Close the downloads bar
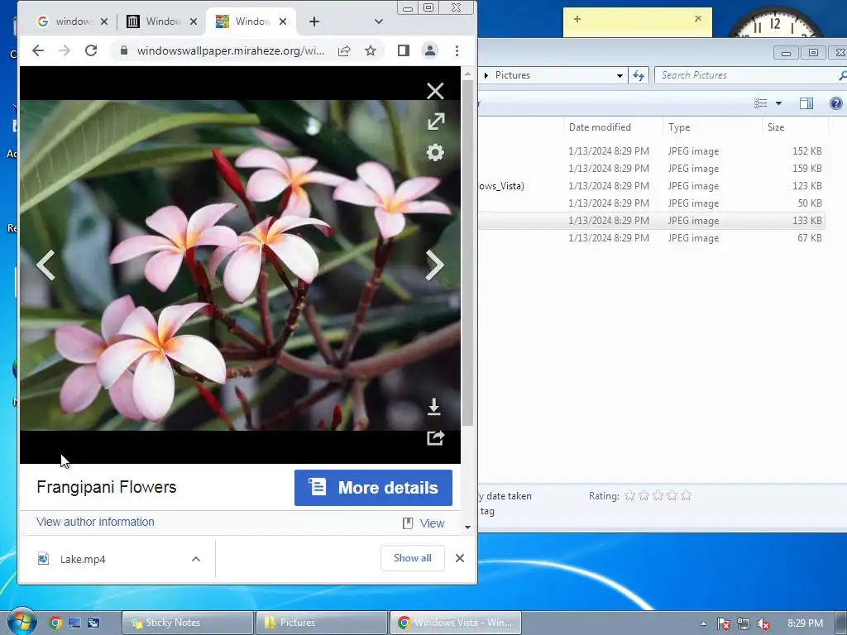The width and height of the screenshot is (847, 635). coord(460,558)
